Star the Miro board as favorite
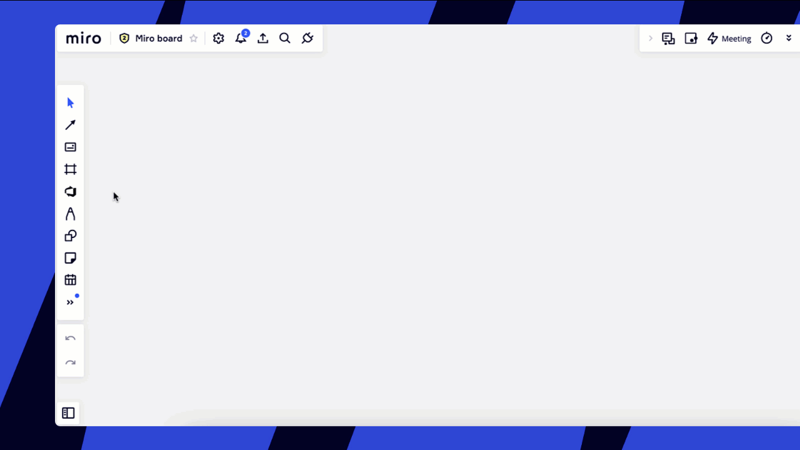Screen dimensions: 800x450 pos(194,39)
